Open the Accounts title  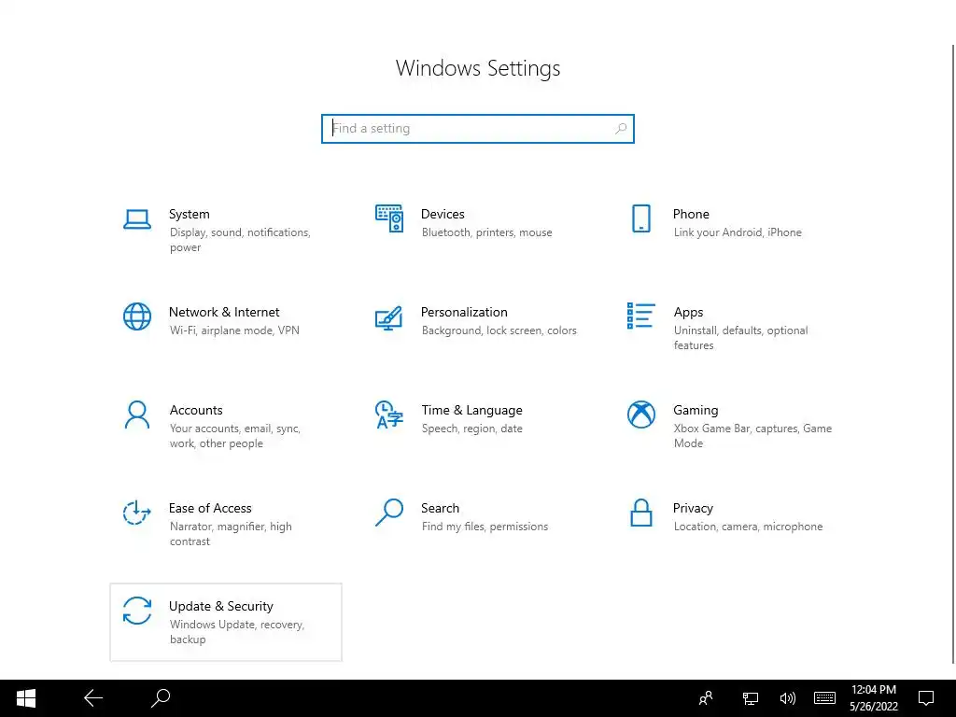coord(196,411)
